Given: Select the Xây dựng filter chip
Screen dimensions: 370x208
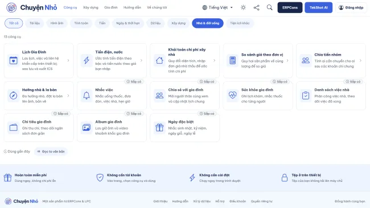Looking at the screenshot, I should [178, 23].
